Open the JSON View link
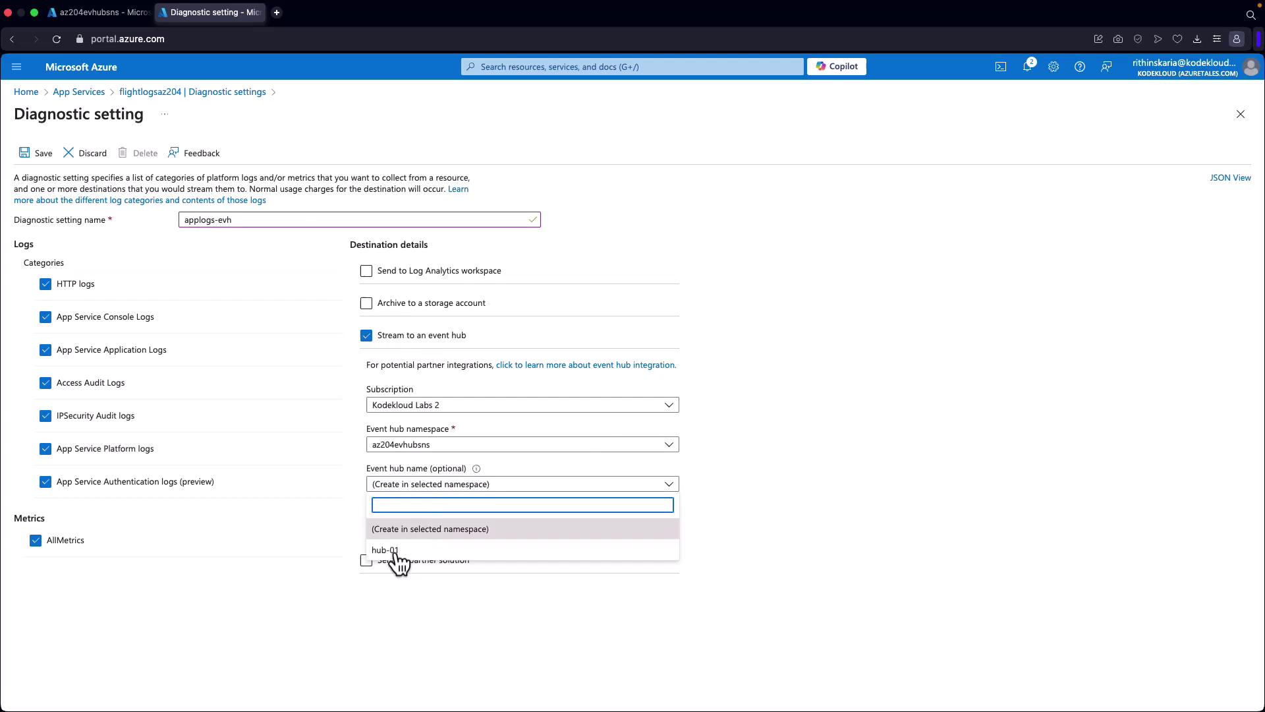 tap(1229, 178)
